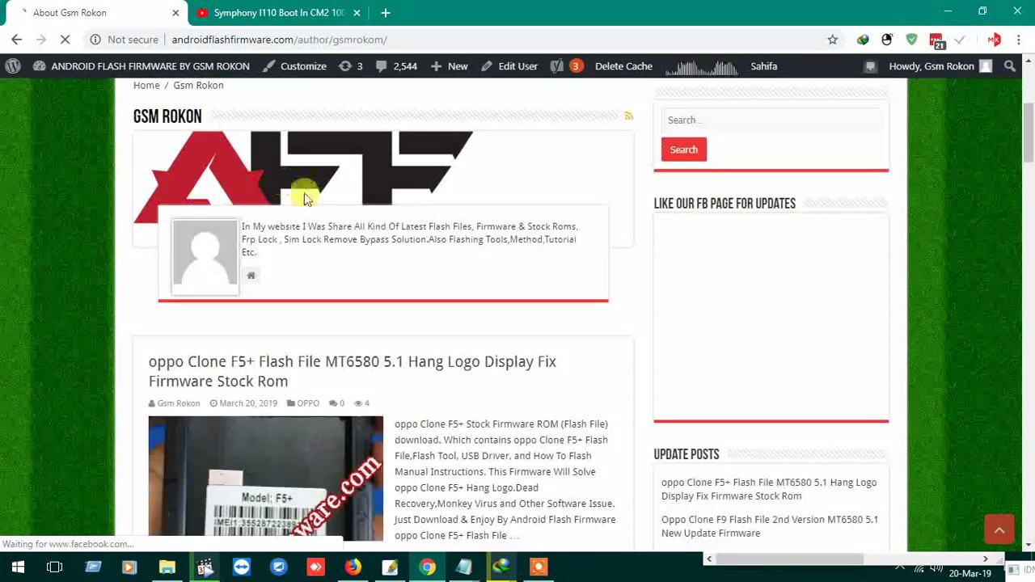
Task: Switch to the About Gsm Rokon tab
Action: 93,13
